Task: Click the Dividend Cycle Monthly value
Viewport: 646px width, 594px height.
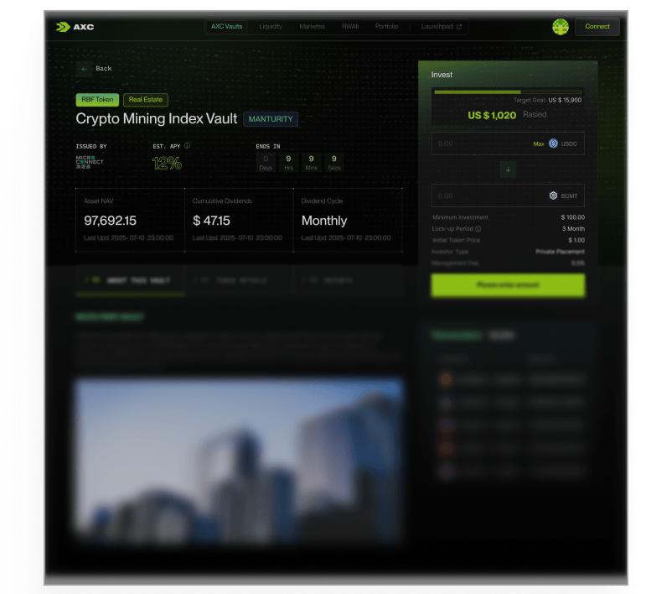Action: click(x=324, y=221)
